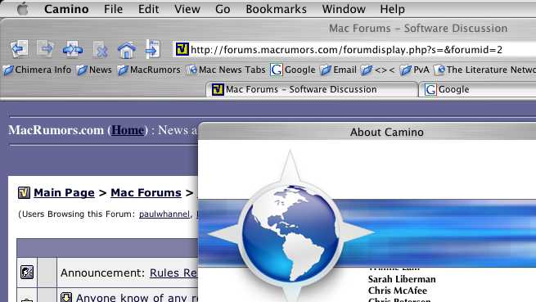Click the Mac Forums breadcrumb link

tap(146, 193)
